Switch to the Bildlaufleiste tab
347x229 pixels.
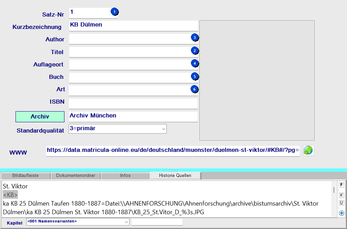25,176
